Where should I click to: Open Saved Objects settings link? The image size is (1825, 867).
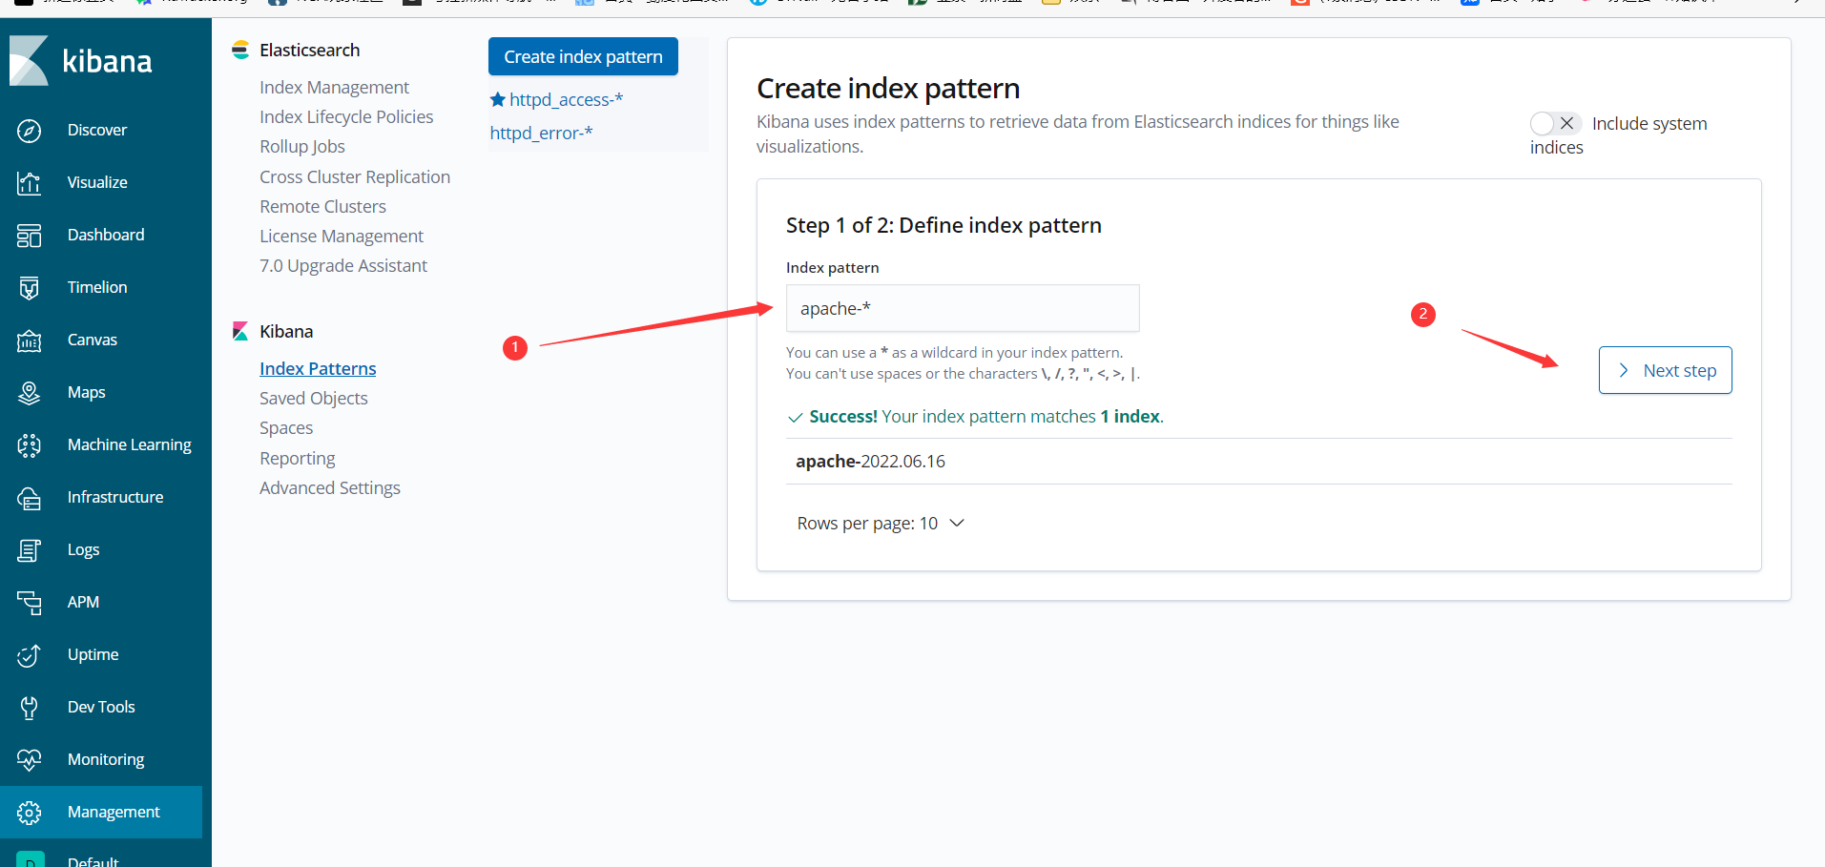(x=313, y=398)
